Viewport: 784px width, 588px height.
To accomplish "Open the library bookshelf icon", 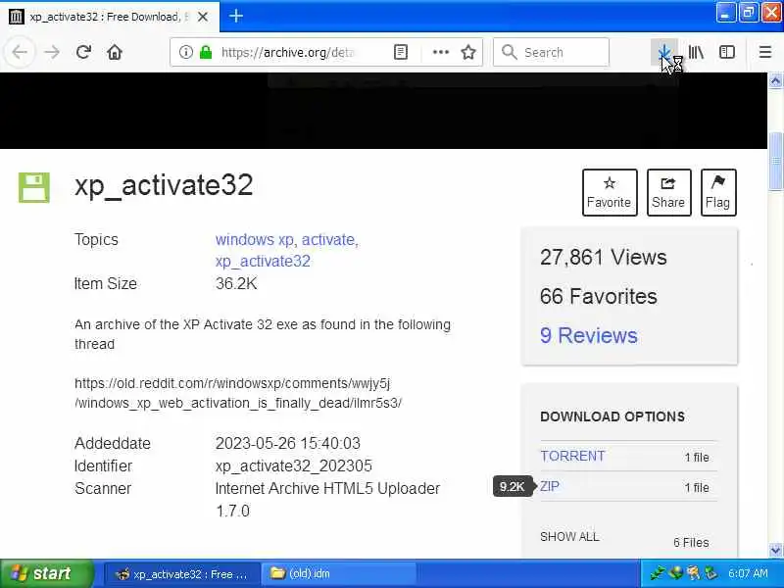I will click(x=696, y=52).
